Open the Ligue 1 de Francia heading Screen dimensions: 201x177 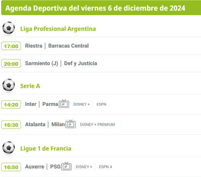click(x=46, y=149)
